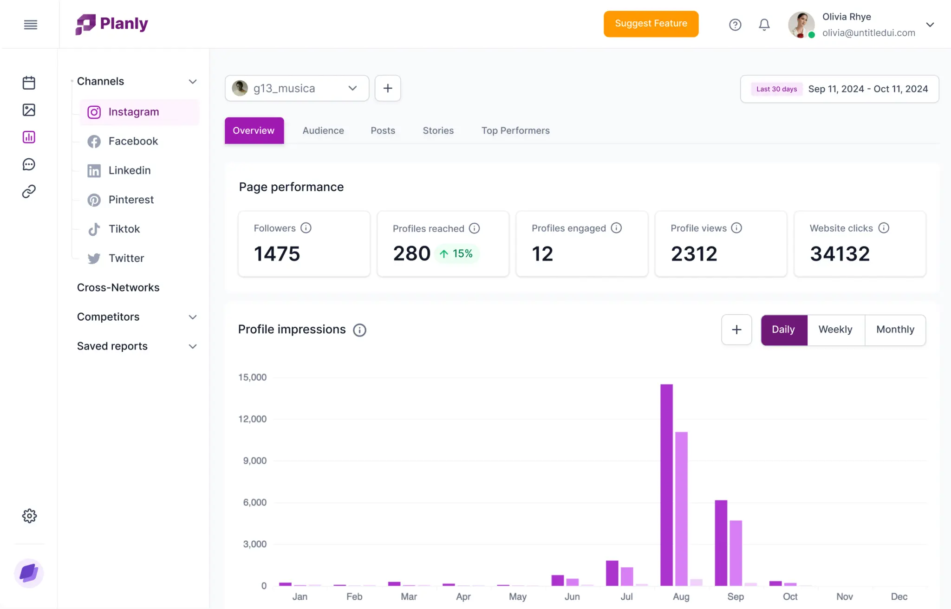Click the link chain icon in sidebar
951x609 pixels.
pyautogui.click(x=29, y=191)
